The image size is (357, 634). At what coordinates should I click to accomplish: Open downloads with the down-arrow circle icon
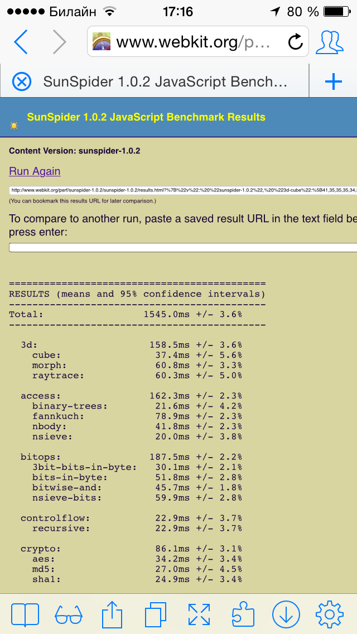pyautogui.click(x=286, y=614)
